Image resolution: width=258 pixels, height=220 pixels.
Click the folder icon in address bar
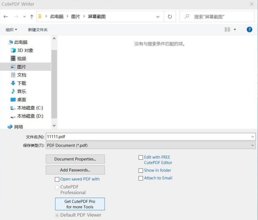click(x=40, y=16)
